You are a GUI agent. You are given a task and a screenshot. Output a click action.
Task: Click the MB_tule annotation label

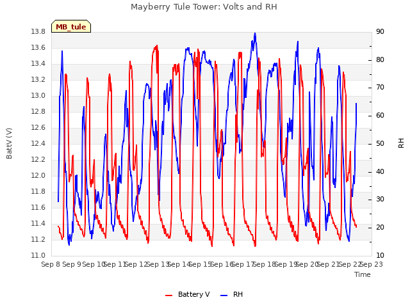(71, 27)
